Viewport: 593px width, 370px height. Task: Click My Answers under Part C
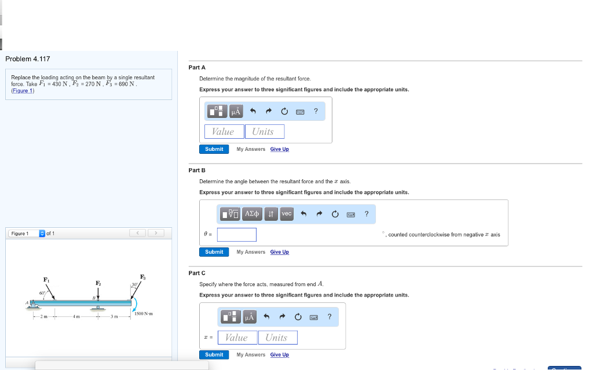pos(251,354)
